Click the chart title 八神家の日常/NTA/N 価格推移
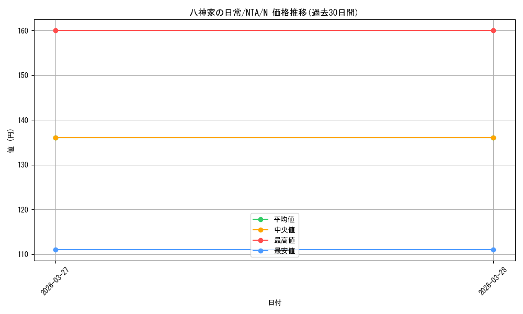The height and width of the screenshot is (314, 523). click(x=274, y=12)
